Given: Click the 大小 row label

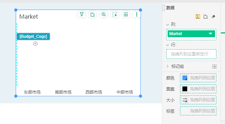Looking at the screenshot, I should 170,100.
